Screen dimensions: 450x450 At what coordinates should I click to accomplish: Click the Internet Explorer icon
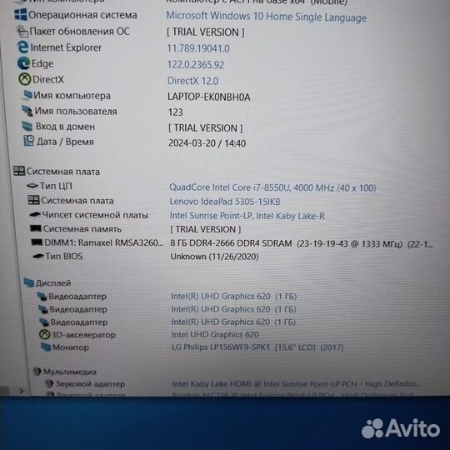22,47
